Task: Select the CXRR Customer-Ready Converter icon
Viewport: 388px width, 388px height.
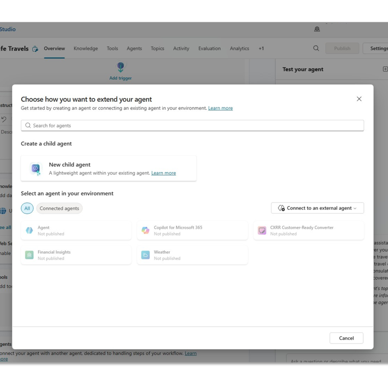Action: click(x=262, y=230)
